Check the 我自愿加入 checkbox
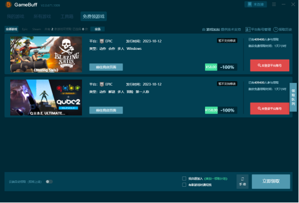Screen dimensions: 299x203 click(x=184, y=179)
